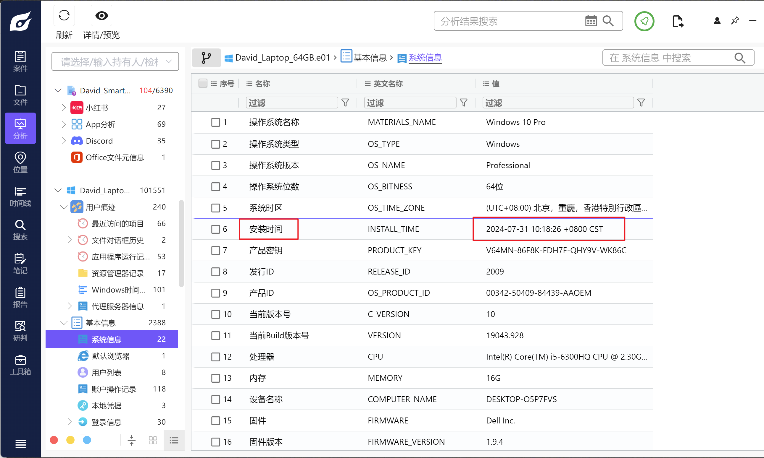Click the branch tree icon button
Screen dimensions: 764x458
[206, 58]
